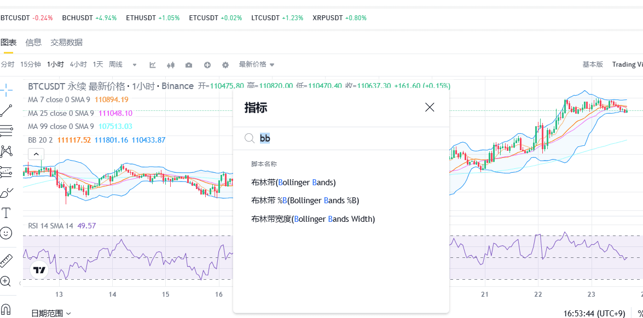Open the forecasting and measurement tools
This screenshot has height=318, width=643.
click(6, 172)
